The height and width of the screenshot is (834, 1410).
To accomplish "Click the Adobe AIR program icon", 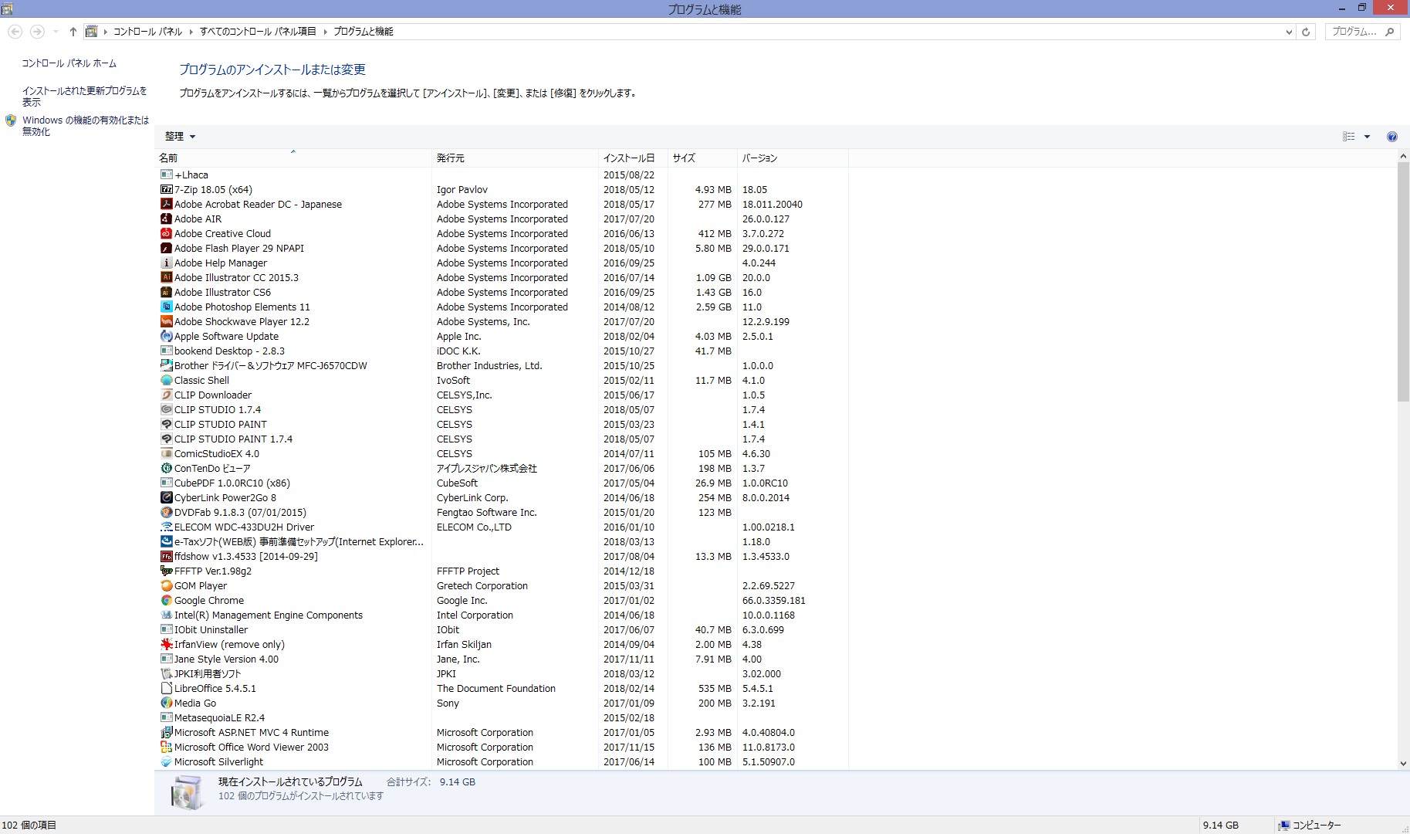I will 166,219.
